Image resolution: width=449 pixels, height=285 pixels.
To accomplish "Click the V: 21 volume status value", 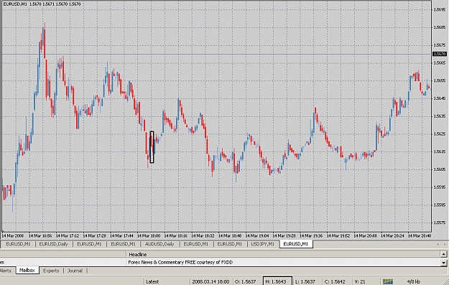I will (361, 282).
